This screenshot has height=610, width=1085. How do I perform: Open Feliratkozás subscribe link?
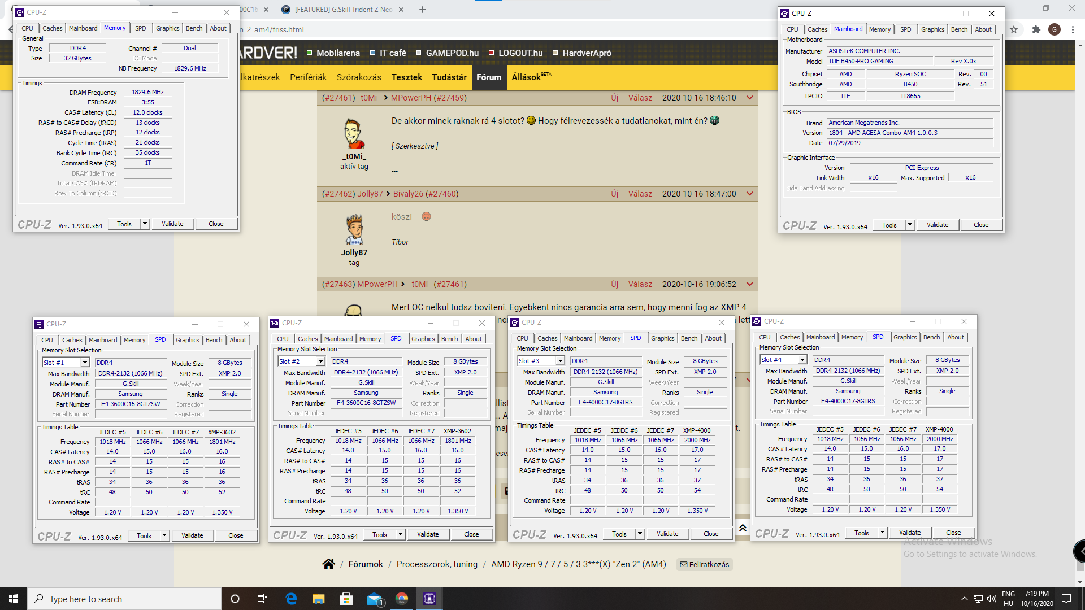coord(704,564)
